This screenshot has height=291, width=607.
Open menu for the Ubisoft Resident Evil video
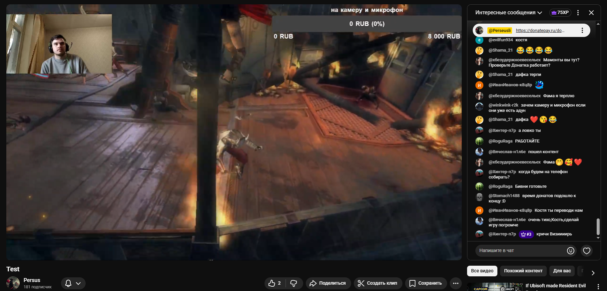[x=598, y=287]
